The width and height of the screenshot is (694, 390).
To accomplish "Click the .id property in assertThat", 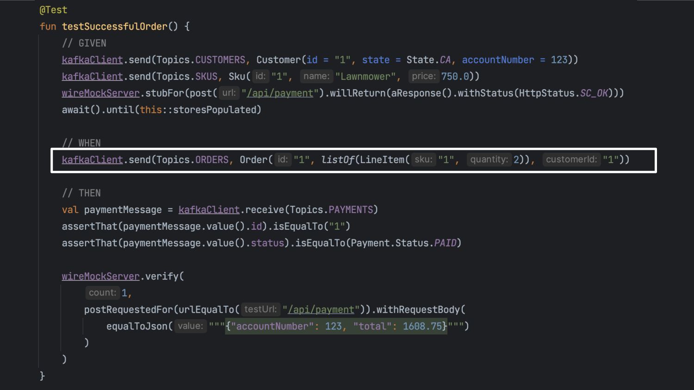I will 256,226.
